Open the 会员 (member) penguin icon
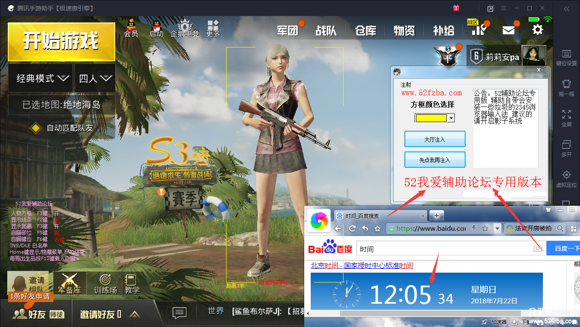580x327 pixels. tap(131, 27)
